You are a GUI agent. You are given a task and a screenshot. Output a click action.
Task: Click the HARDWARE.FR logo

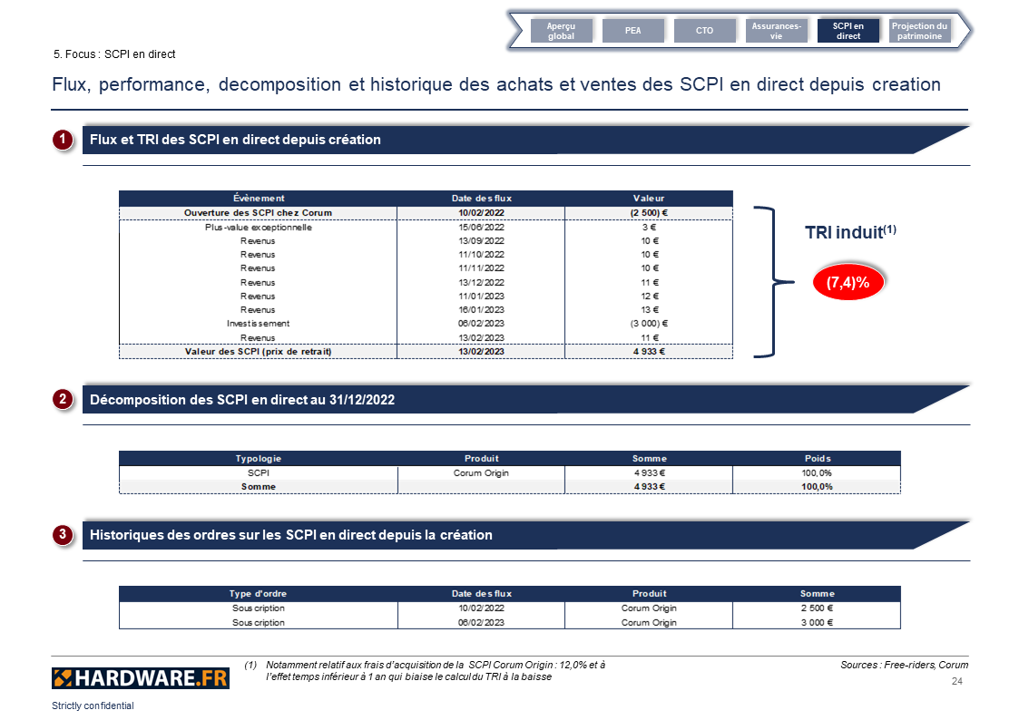pos(141,678)
